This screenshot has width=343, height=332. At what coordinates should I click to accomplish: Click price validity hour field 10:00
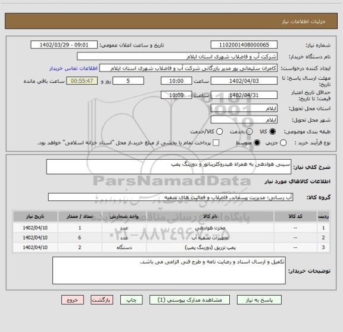pos(176,95)
